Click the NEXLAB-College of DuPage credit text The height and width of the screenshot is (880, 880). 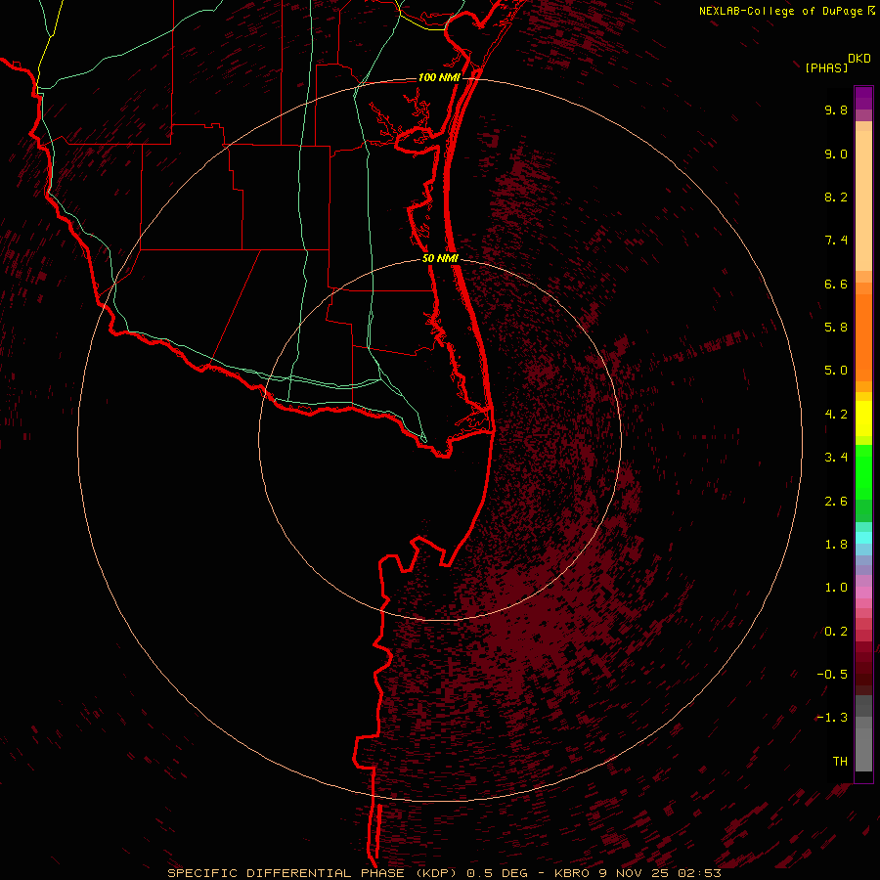coord(781,11)
